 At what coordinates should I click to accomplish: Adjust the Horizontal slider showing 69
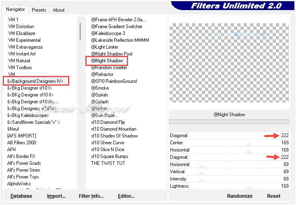click(229, 164)
